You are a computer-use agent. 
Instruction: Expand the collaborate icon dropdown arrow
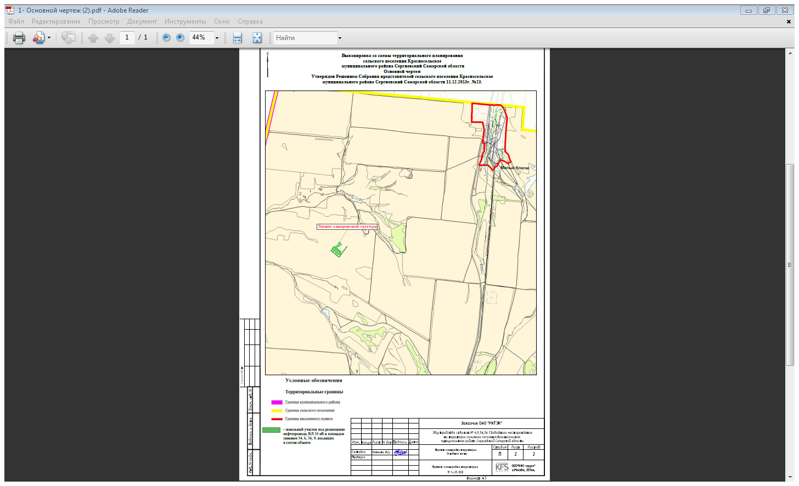coord(49,38)
